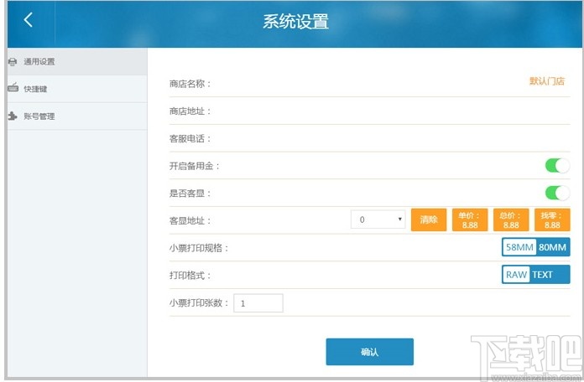
Task: Open the 通用设置 menu item
Action: coord(39,62)
